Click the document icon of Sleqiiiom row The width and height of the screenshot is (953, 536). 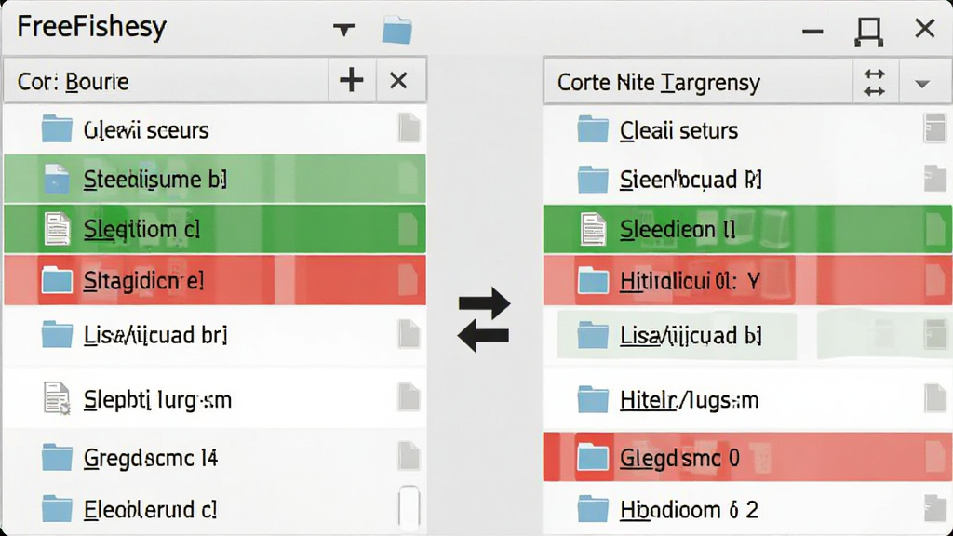pos(57,229)
